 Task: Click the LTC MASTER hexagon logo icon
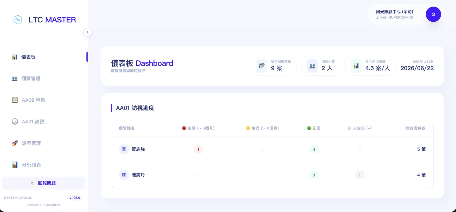point(18,20)
